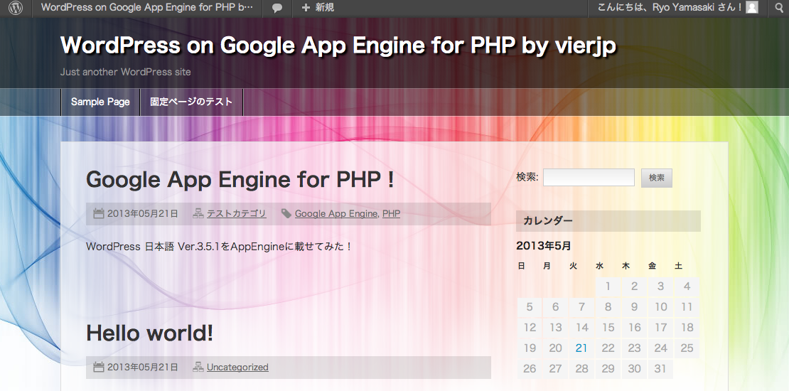Click the Just another WordPress site tagline

click(x=125, y=72)
